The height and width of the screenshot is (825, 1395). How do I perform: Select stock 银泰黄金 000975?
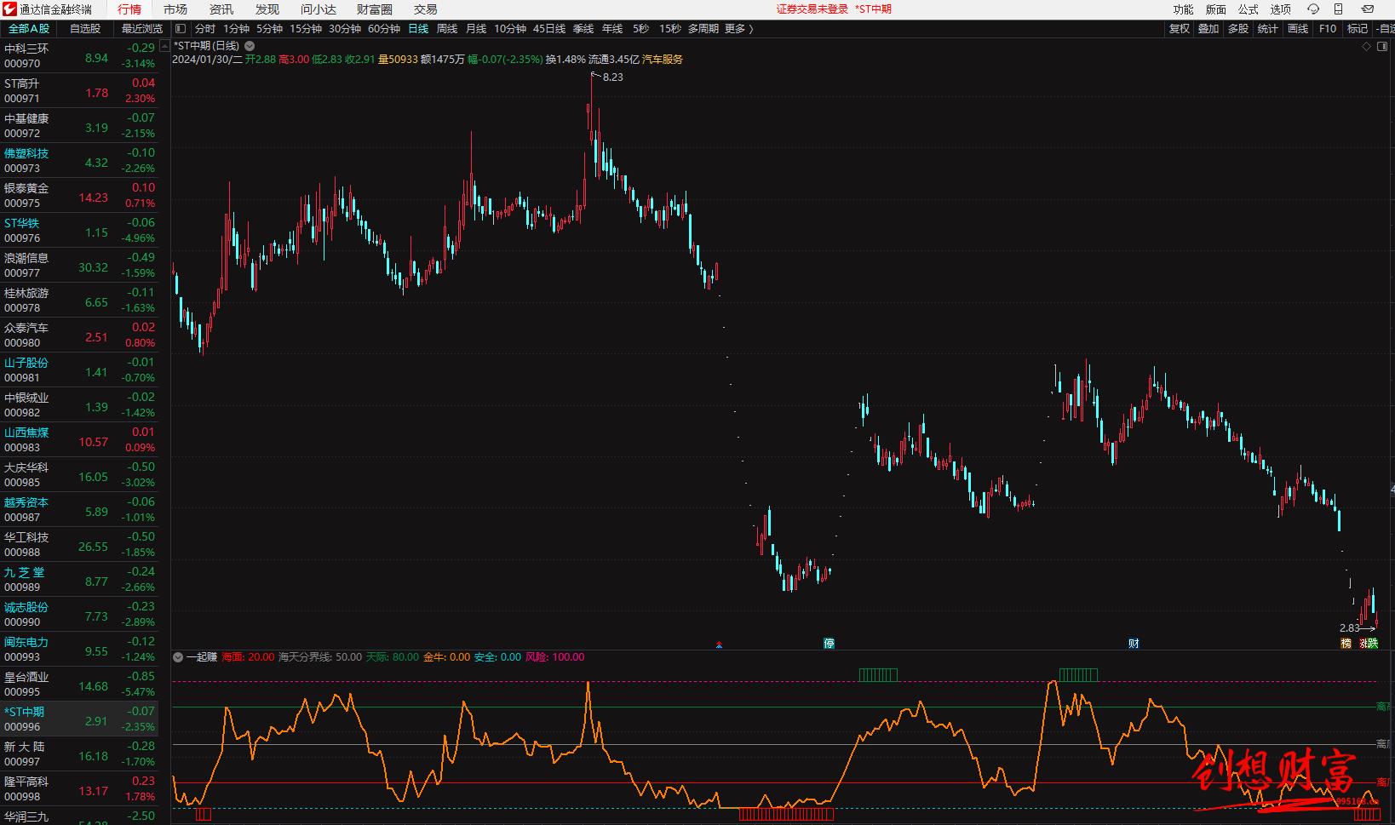click(x=79, y=196)
